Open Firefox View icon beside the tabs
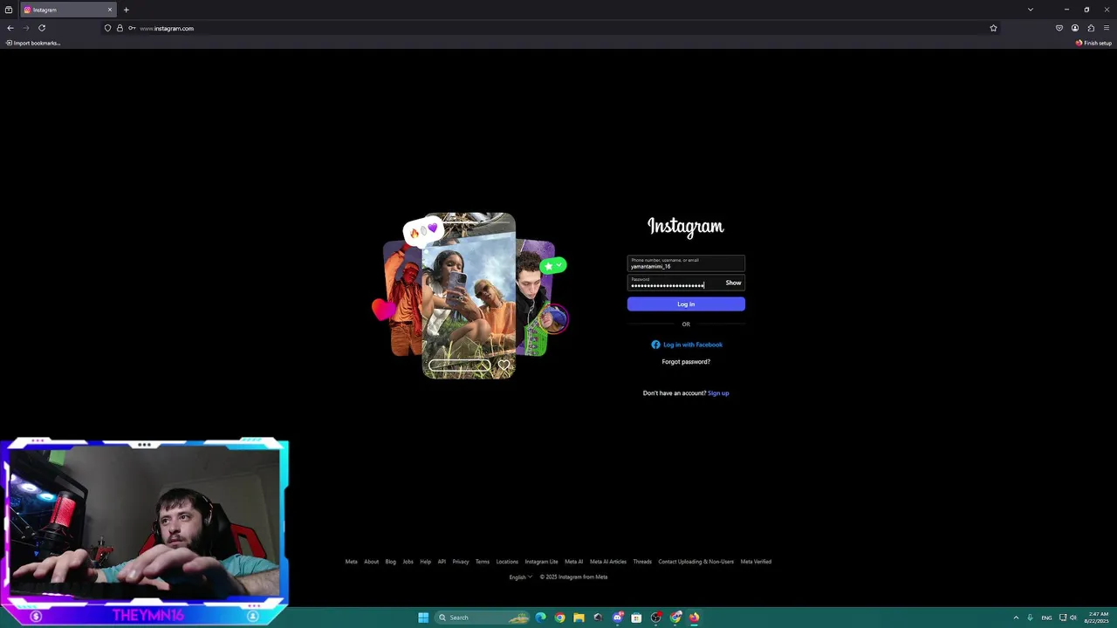Viewport: 1117px width, 628px height. coord(9,10)
